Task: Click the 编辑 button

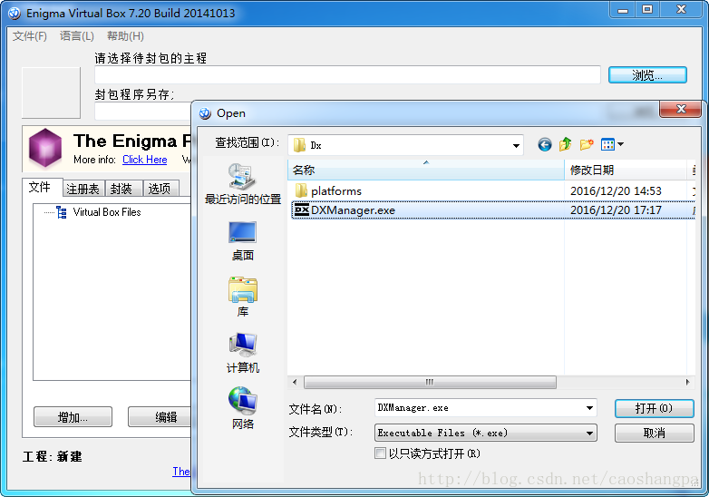Action: [160, 416]
